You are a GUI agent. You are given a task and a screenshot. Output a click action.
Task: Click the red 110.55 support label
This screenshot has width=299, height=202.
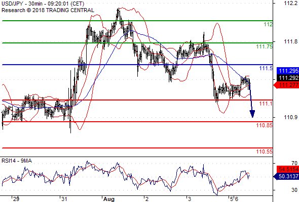[265, 151]
